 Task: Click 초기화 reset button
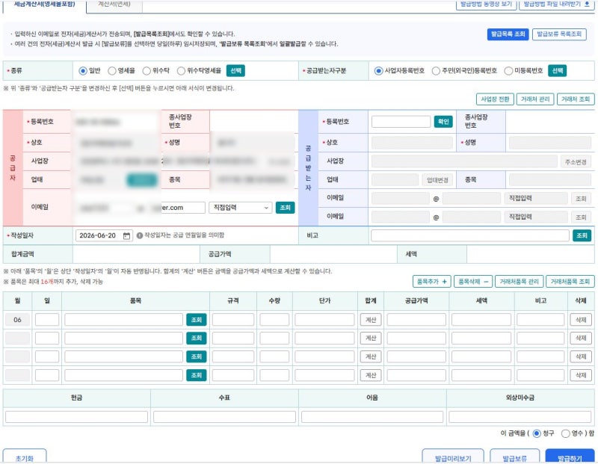tap(25, 457)
